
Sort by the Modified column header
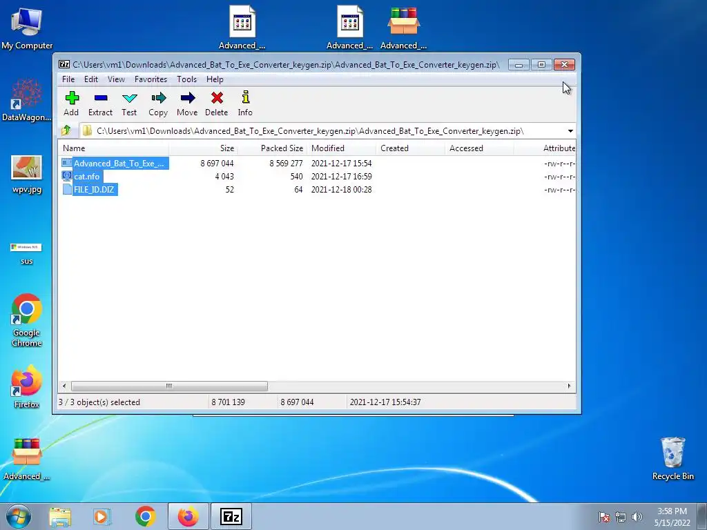point(341,148)
